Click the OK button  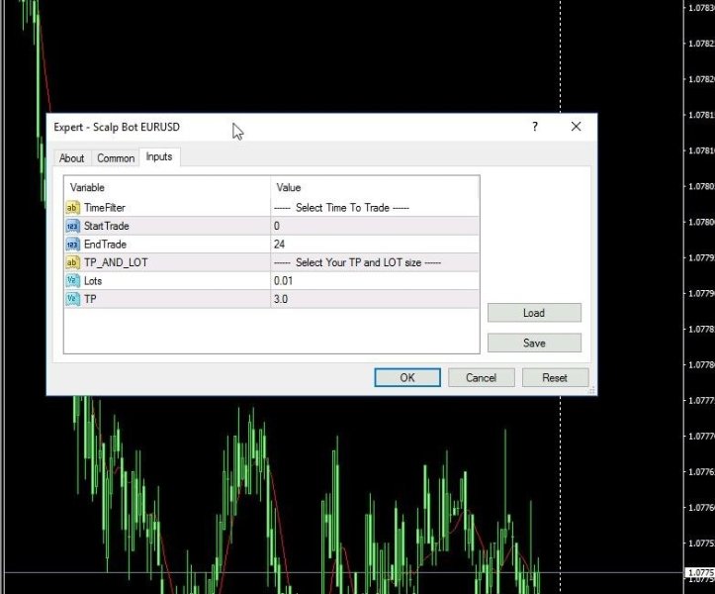coord(407,377)
